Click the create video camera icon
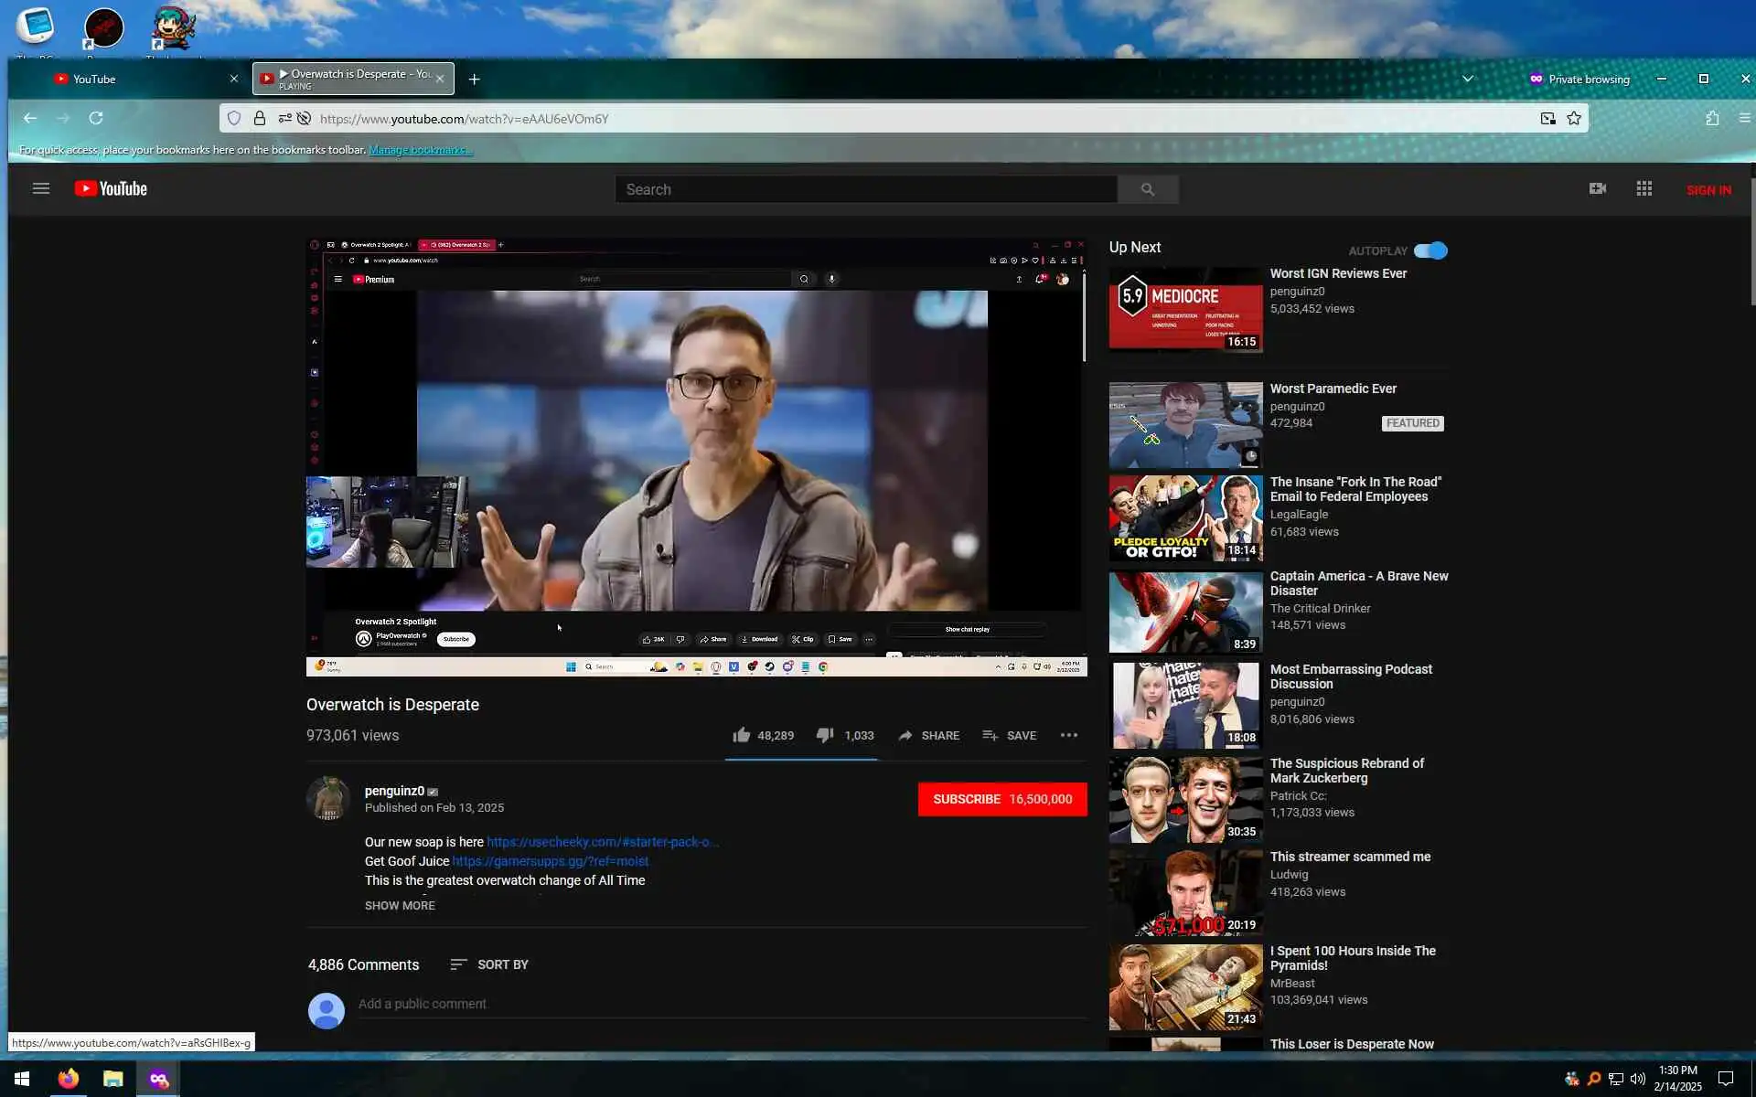The image size is (1756, 1097). [x=1597, y=188]
